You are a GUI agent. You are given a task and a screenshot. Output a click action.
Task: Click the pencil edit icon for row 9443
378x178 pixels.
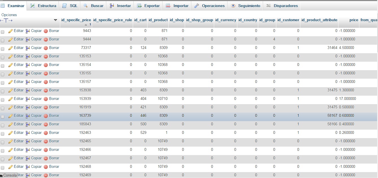tap(11, 31)
